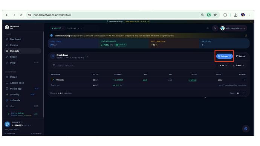The width and height of the screenshot is (260, 146).
Task: Open the Mainnet Airdrop sidebar card
Action: pyautogui.click(x=22, y=114)
